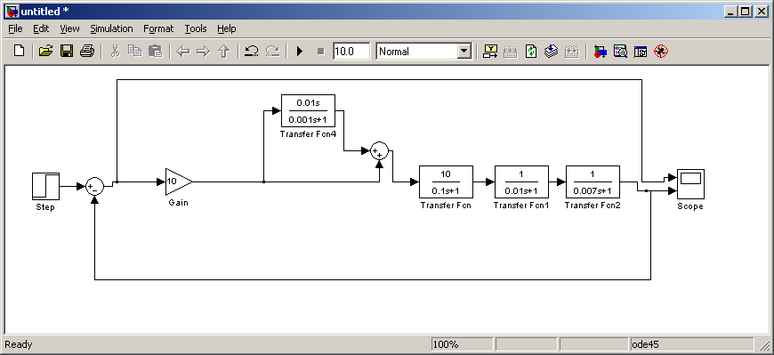Screen dimensions: 774x355
Task: Click the 'Transfer Fcn4' label text
Action: (308, 133)
